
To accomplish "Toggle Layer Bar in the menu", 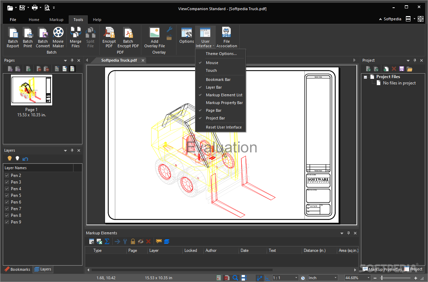I will 220,87.
